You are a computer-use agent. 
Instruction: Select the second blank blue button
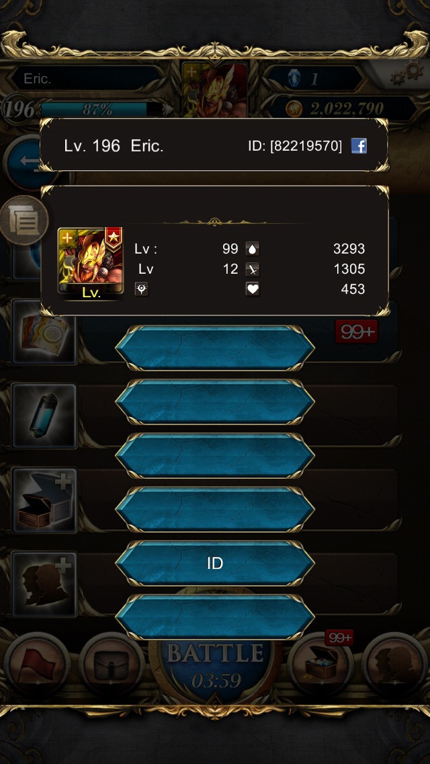click(215, 402)
